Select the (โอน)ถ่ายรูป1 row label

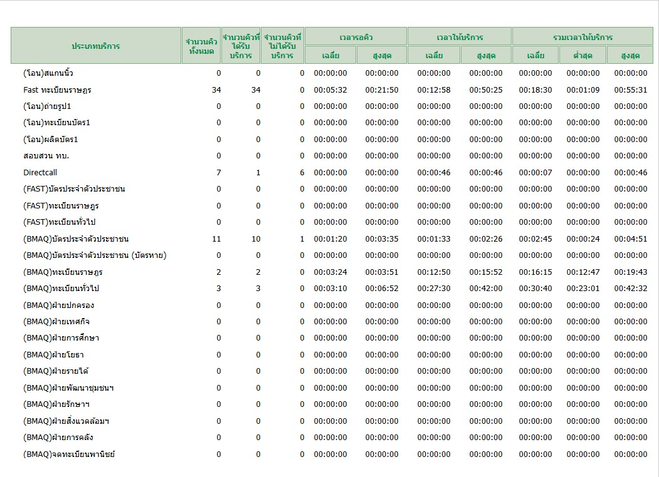(47, 106)
